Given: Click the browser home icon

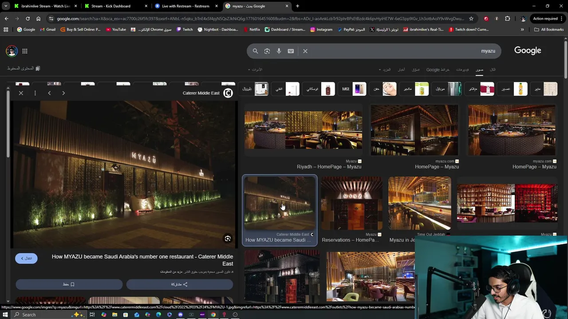Looking at the screenshot, I should pos(38,19).
